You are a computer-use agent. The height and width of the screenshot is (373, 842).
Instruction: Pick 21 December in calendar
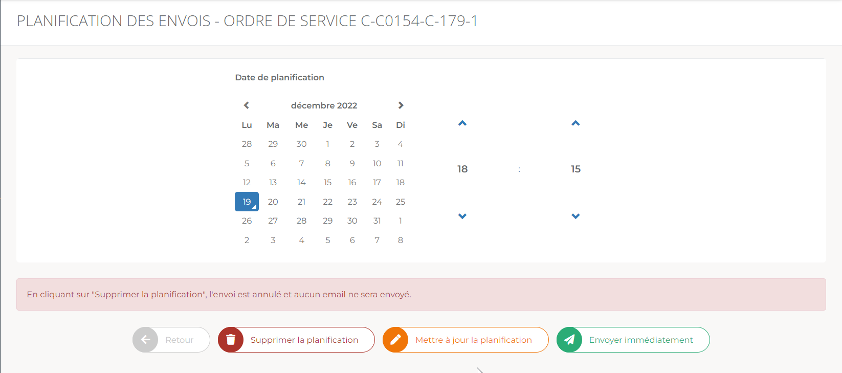click(301, 202)
